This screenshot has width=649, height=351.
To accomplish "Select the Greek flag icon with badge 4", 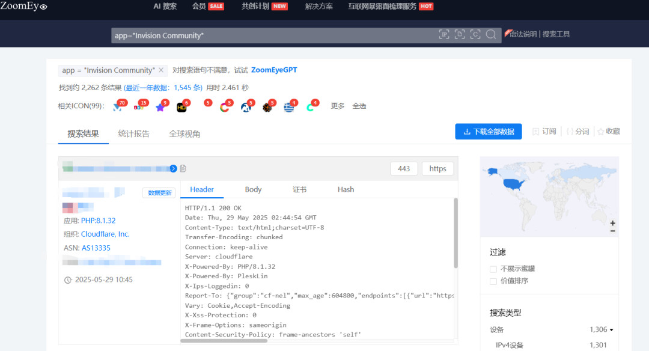I will 289,107.
